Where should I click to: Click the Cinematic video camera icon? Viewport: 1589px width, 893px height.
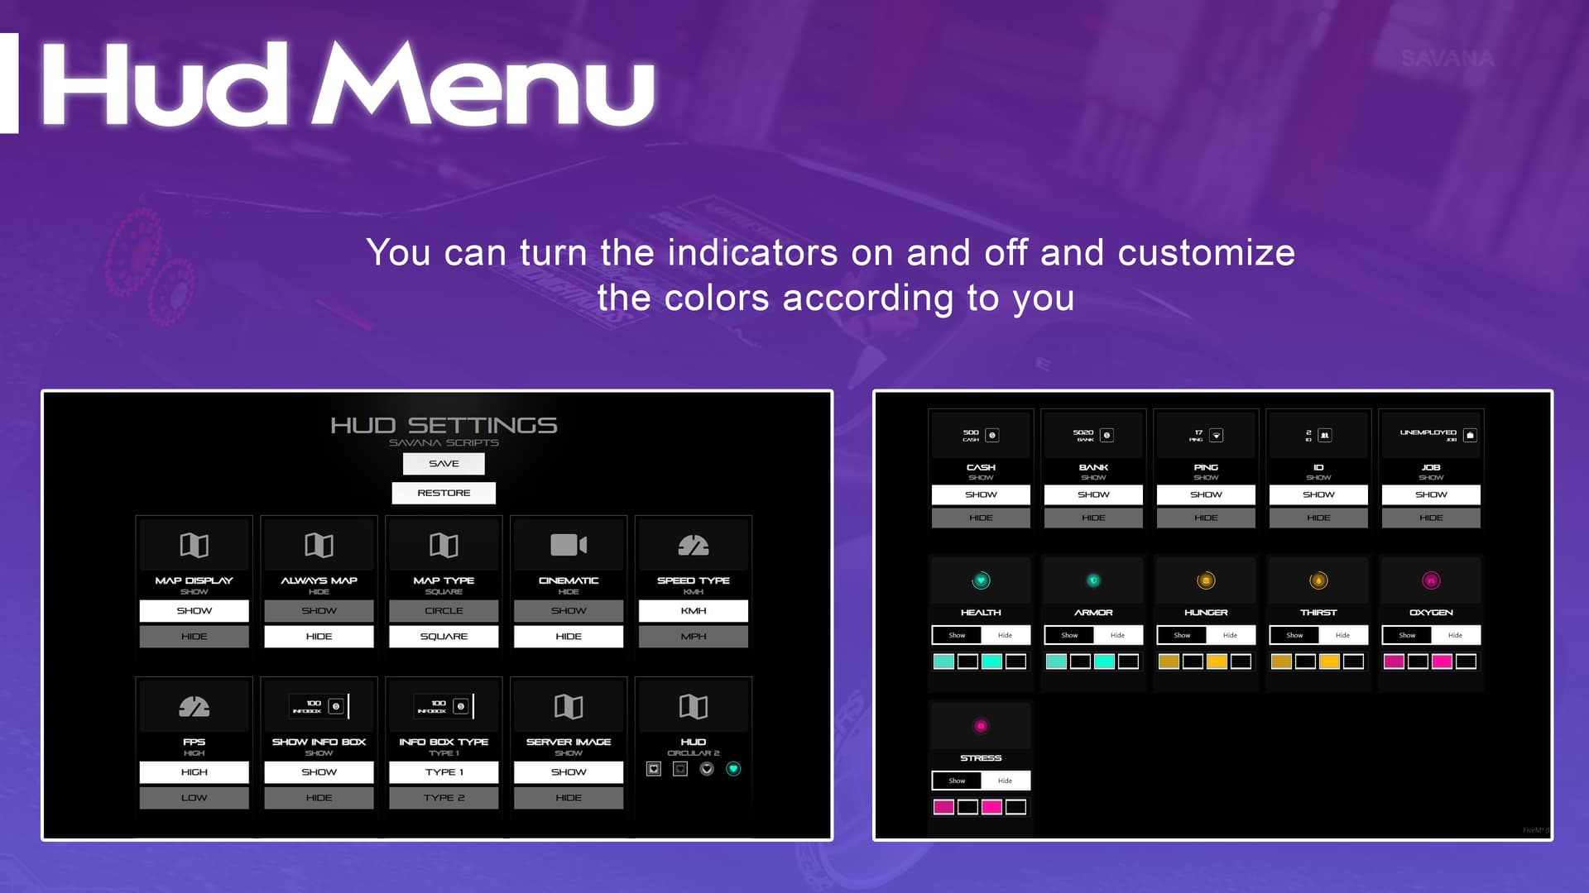(x=569, y=545)
